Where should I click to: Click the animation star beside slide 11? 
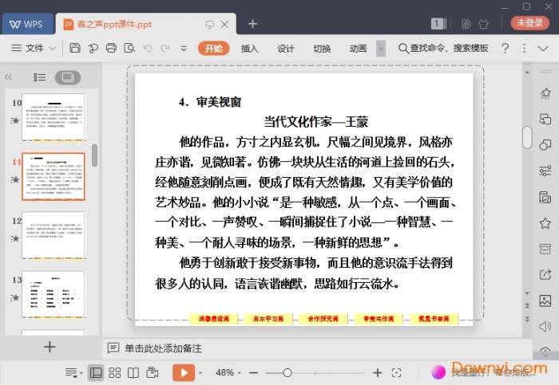[x=15, y=179]
